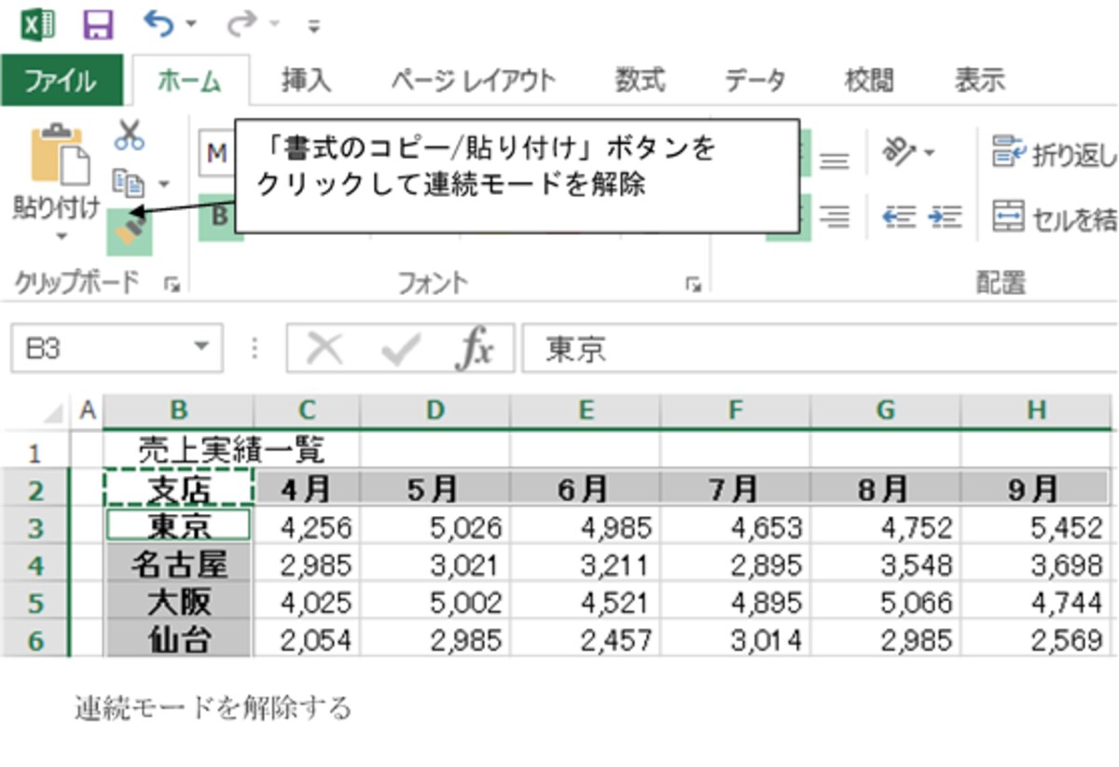Screen dimensions: 1119x767
Task: Turn off the format painter brush button
Action: [x=130, y=230]
